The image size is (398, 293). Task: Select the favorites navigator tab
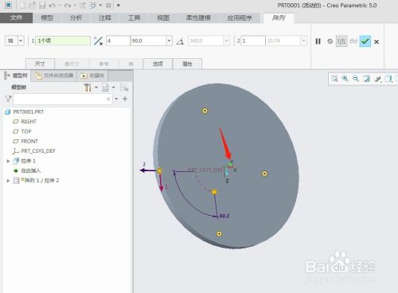pos(92,76)
